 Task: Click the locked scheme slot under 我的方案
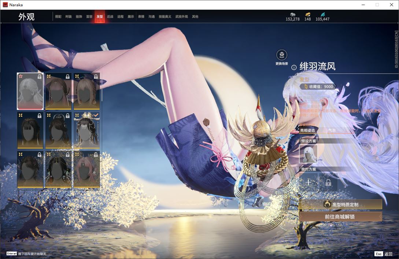[x=328, y=182]
